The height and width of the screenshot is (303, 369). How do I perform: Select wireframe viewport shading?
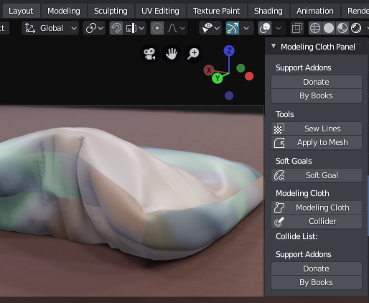(x=315, y=28)
